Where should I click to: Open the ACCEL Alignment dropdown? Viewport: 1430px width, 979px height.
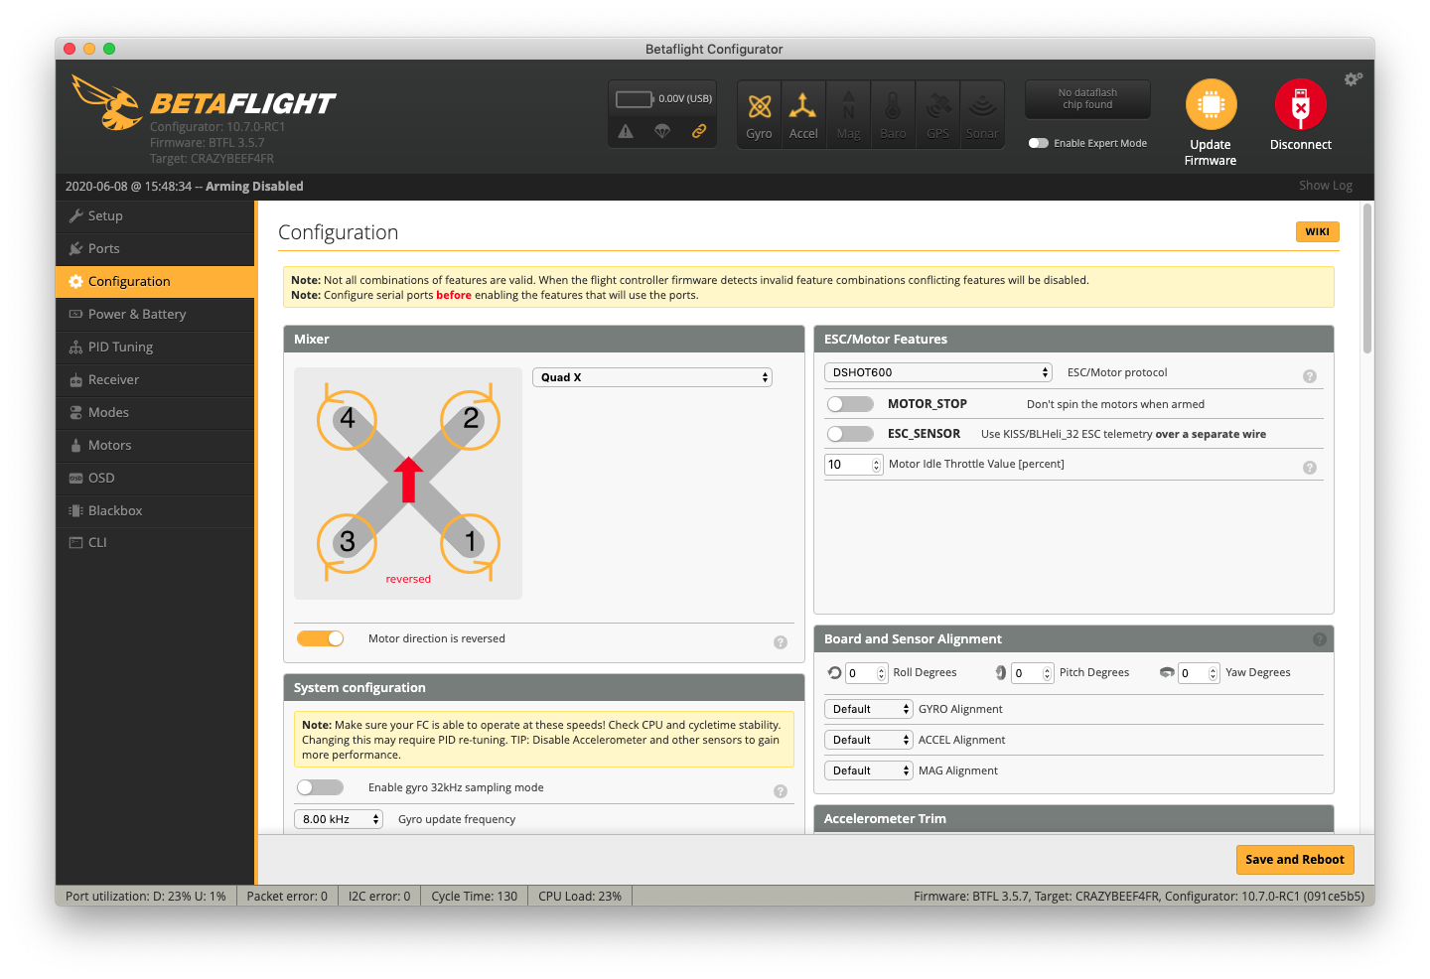[x=868, y=740]
